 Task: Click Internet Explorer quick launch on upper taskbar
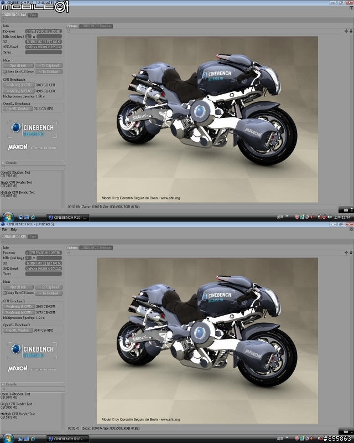click(33, 217)
